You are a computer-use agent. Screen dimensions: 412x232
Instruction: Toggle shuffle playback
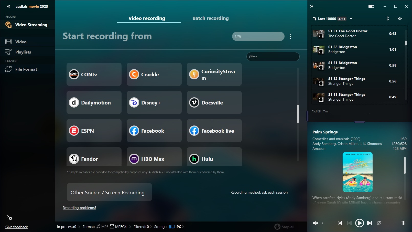(x=340, y=223)
